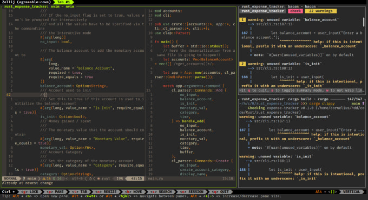Image resolution: width=368 pixels, height=200 pixels.
Task: Open MOVE mode in Zellij status bar
Action: pyautogui.click(x=134, y=192)
